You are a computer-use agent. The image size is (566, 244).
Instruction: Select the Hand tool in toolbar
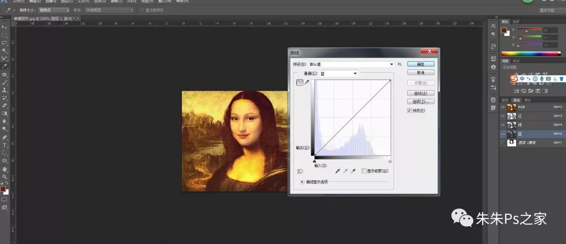tap(4, 169)
